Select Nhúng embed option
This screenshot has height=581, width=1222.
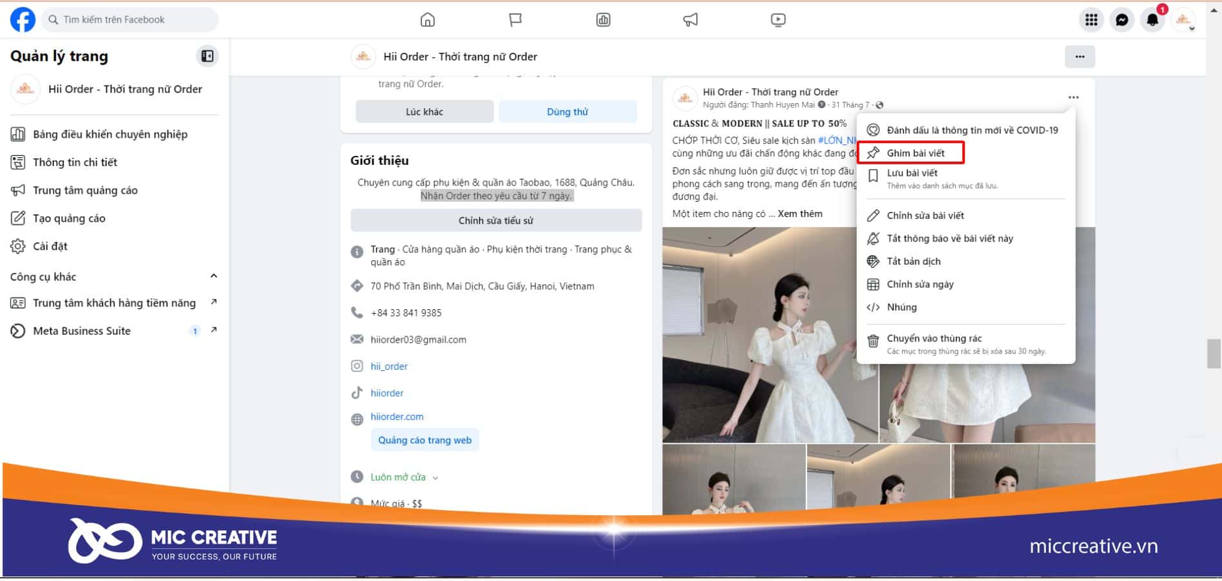tap(966, 307)
